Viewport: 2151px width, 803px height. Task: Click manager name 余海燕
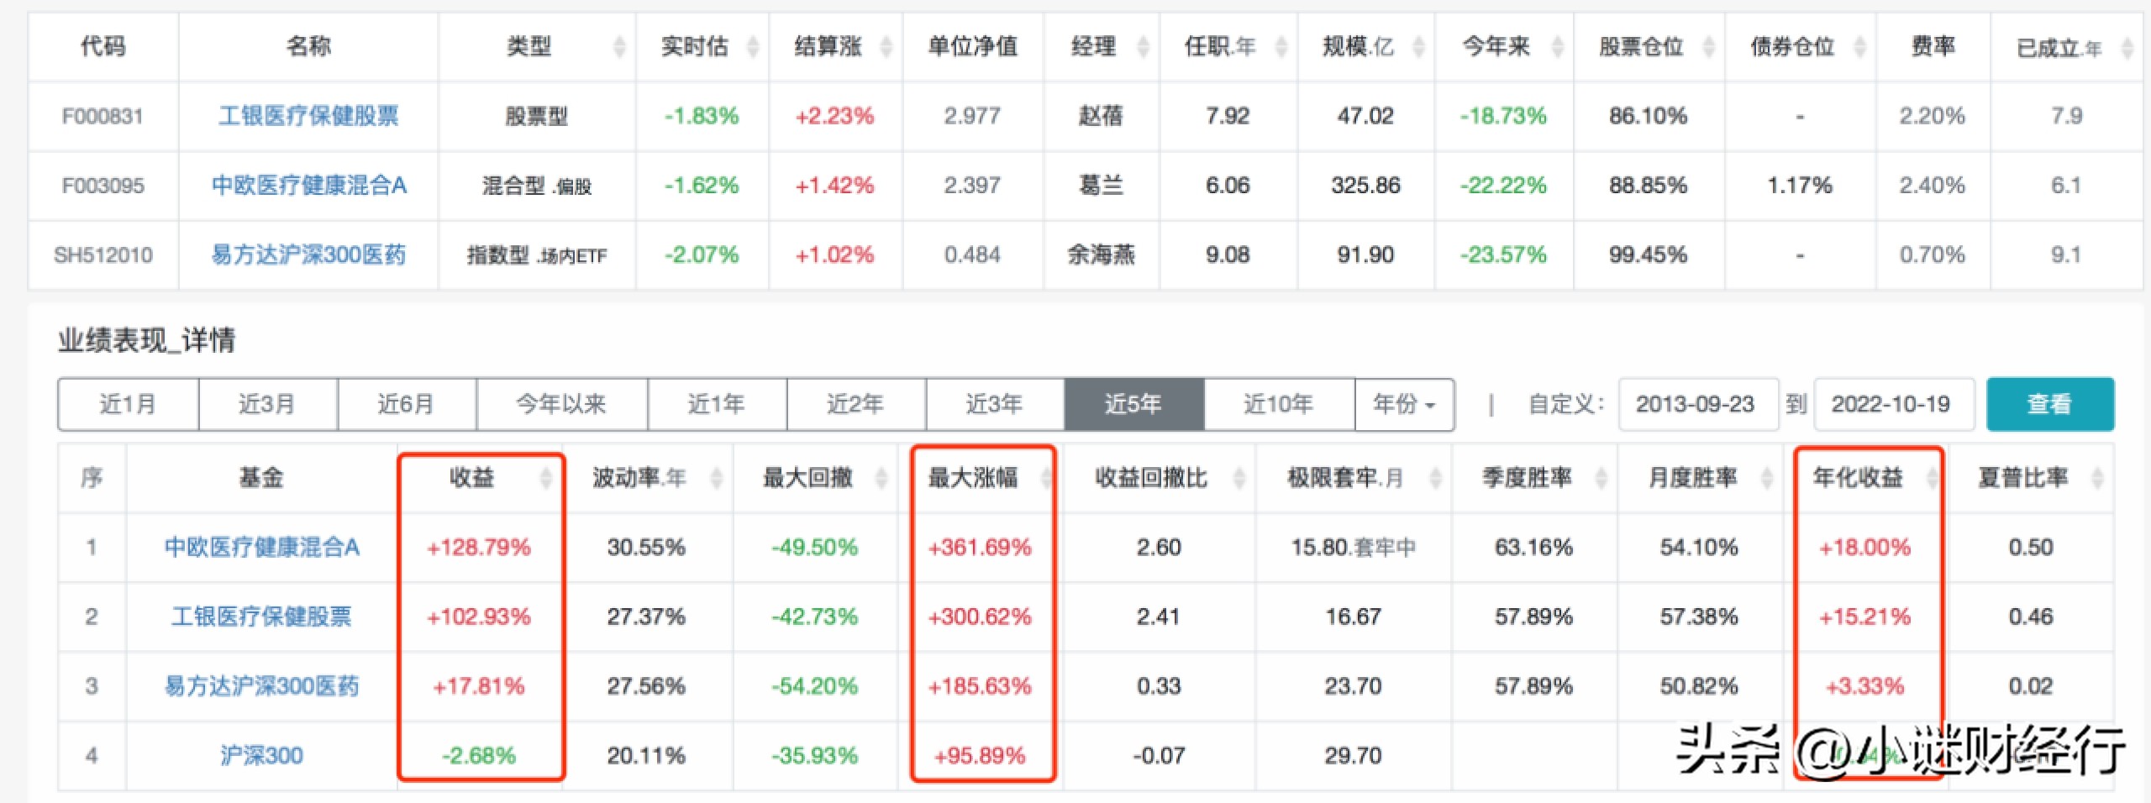click(x=1101, y=255)
